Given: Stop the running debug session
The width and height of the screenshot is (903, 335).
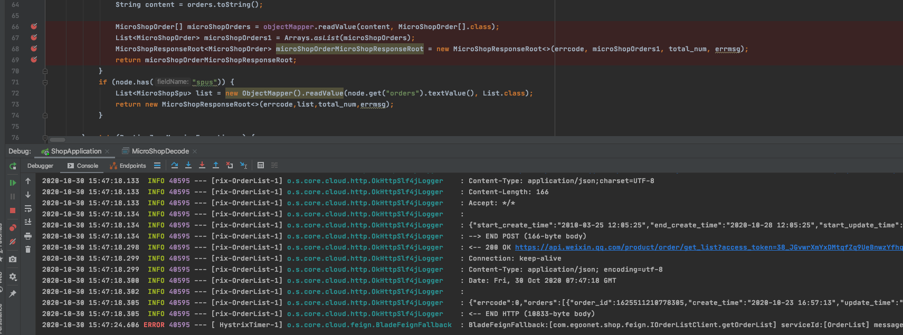Looking at the screenshot, I should click(x=13, y=210).
